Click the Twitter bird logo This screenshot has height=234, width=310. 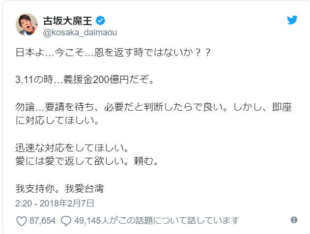[x=292, y=21]
